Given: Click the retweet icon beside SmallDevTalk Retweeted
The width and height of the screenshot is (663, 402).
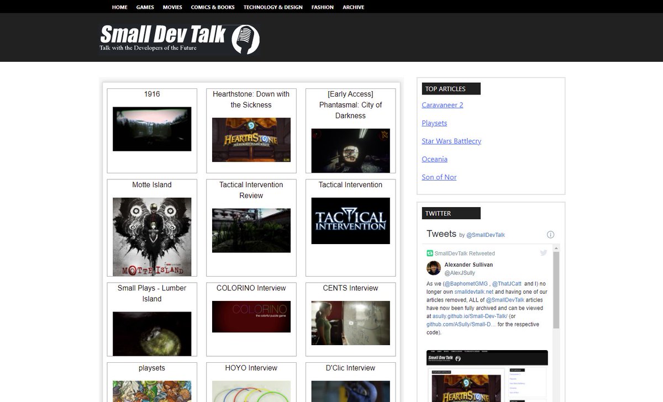Looking at the screenshot, I should (x=430, y=253).
